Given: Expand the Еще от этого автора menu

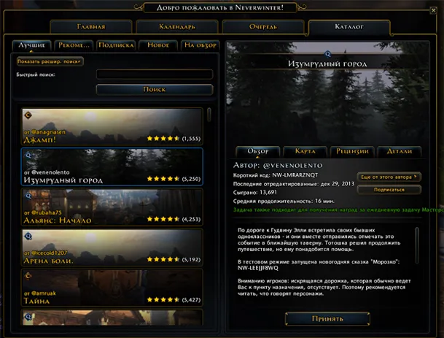Looking at the screenshot, I should coord(389,177).
